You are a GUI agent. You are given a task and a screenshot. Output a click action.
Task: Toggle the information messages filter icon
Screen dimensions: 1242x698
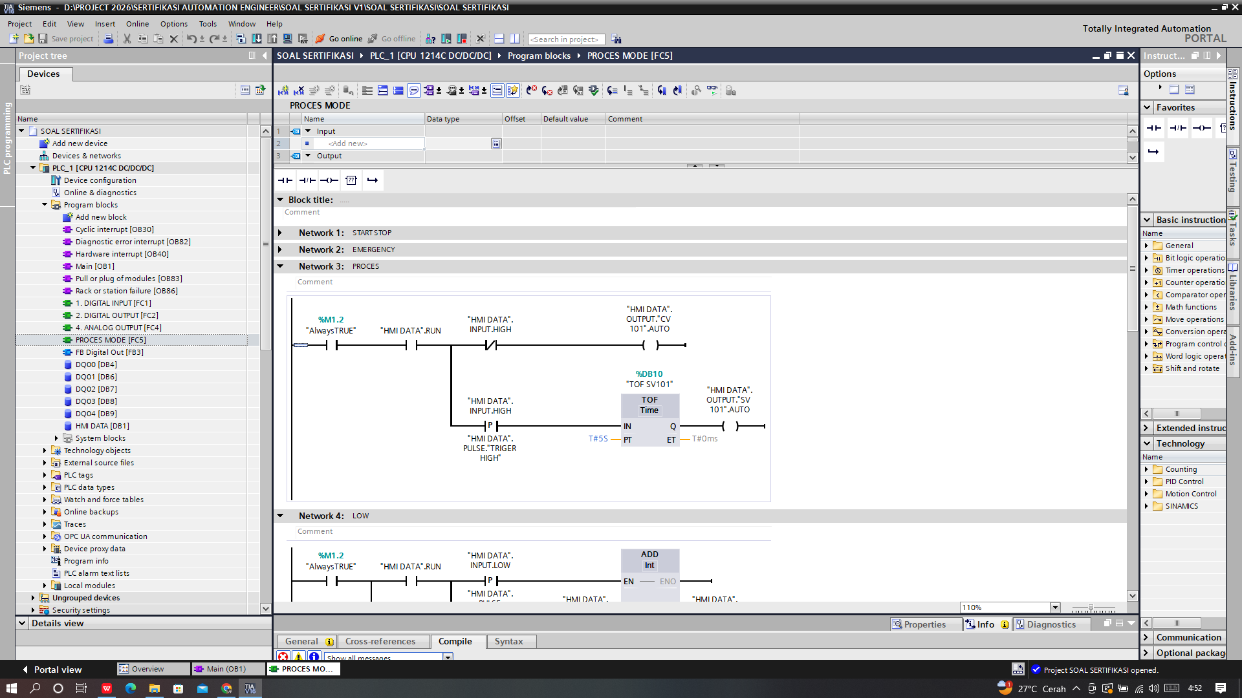coord(314,657)
